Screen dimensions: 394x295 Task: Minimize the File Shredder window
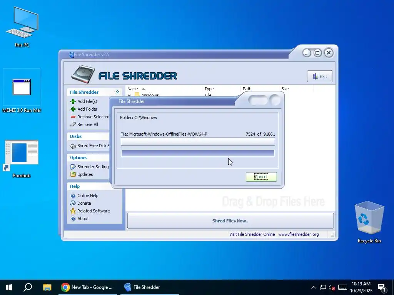[x=307, y=53]
